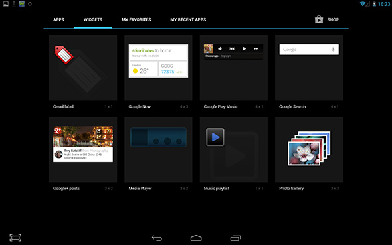This screenshot has height=245, width=392.
Task: Open the My Favorites tab
Action: (x=136, y=19)
